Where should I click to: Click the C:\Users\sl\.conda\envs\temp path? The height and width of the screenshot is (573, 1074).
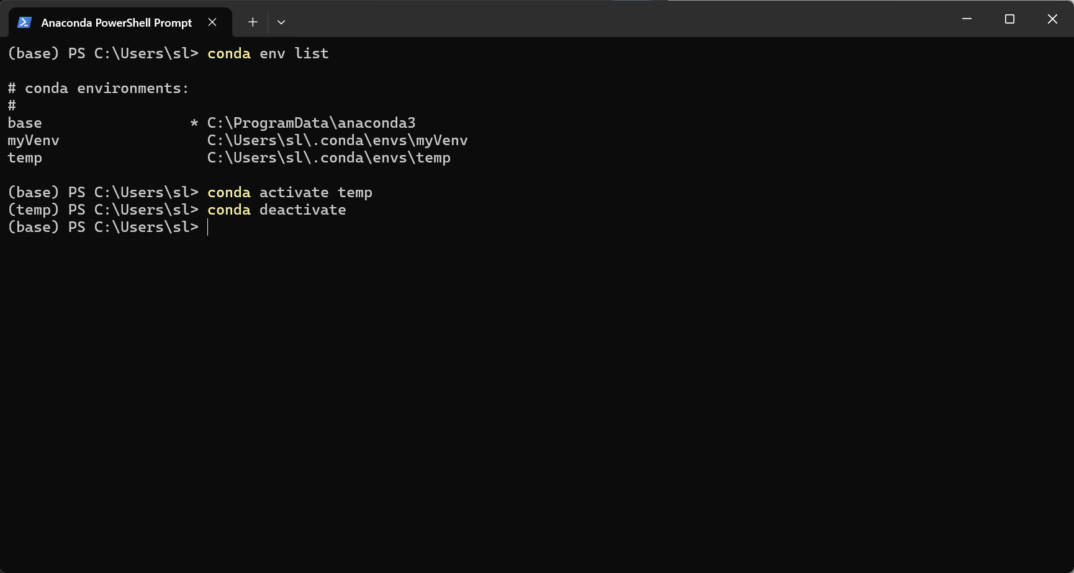tap(328, 158)
